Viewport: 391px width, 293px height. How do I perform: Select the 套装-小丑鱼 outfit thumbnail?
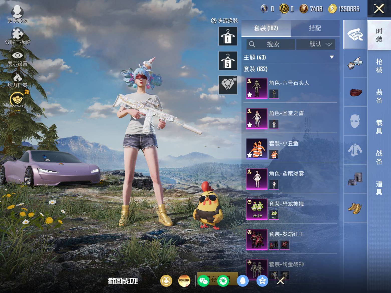click(x=257, y=149)
